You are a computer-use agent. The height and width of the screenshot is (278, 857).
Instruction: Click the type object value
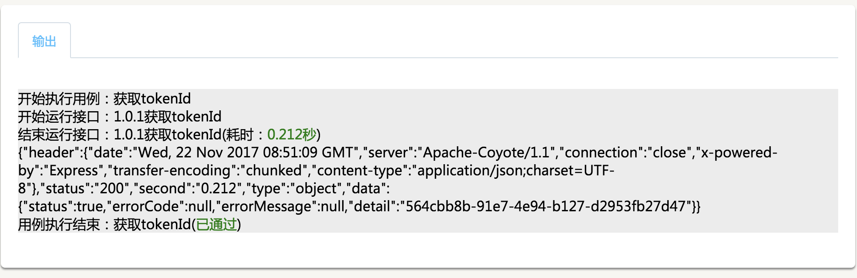(x=316, y=188)
